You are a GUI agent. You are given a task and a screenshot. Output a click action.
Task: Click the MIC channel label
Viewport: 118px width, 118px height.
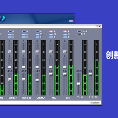[x=54, y=98]
